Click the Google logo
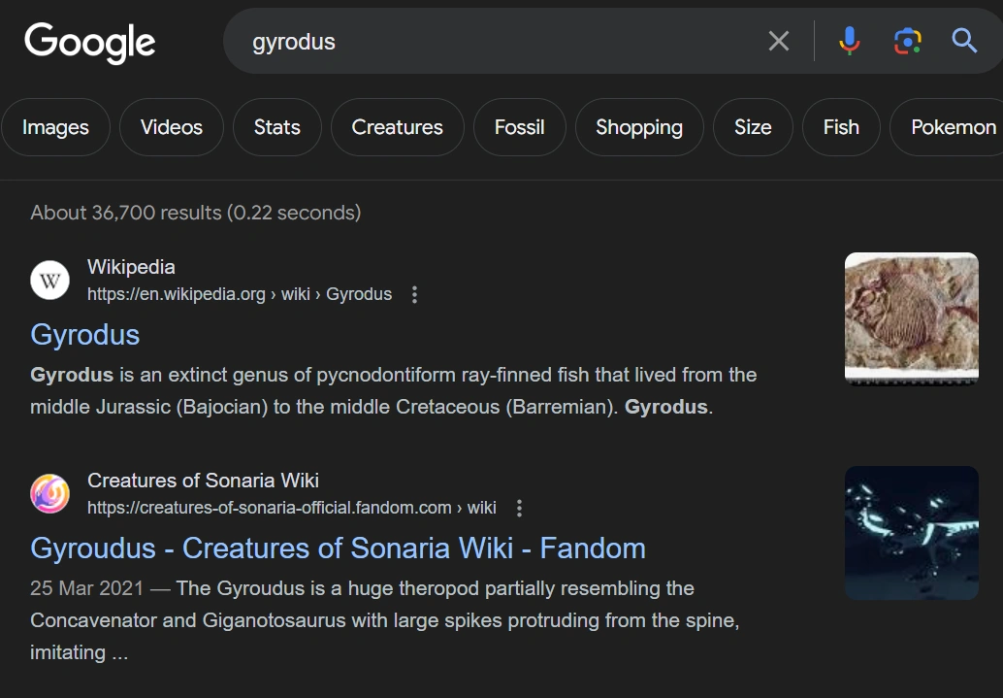This screenshot has width=1003, height=698. (89, 43)
